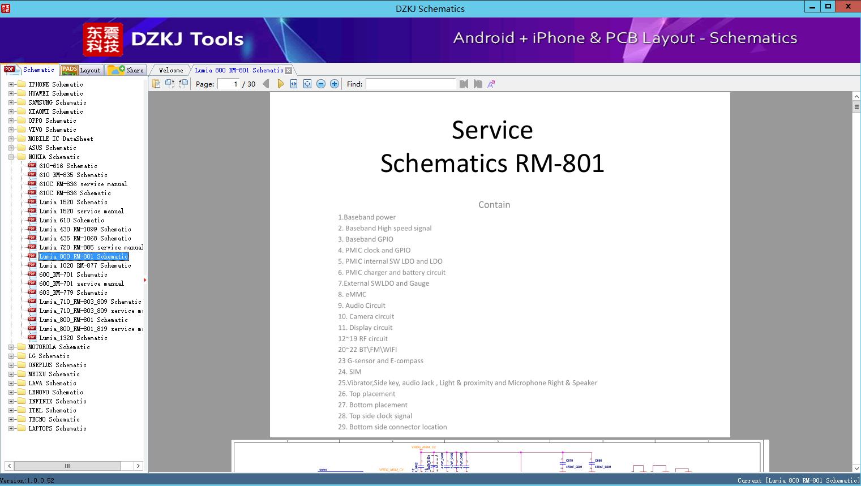Close the Lumia 800 RM-801 Schematic tab
The image size is (861, 486).
[289, 70]
